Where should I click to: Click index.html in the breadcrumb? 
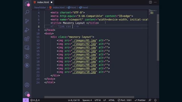[59, 8]
